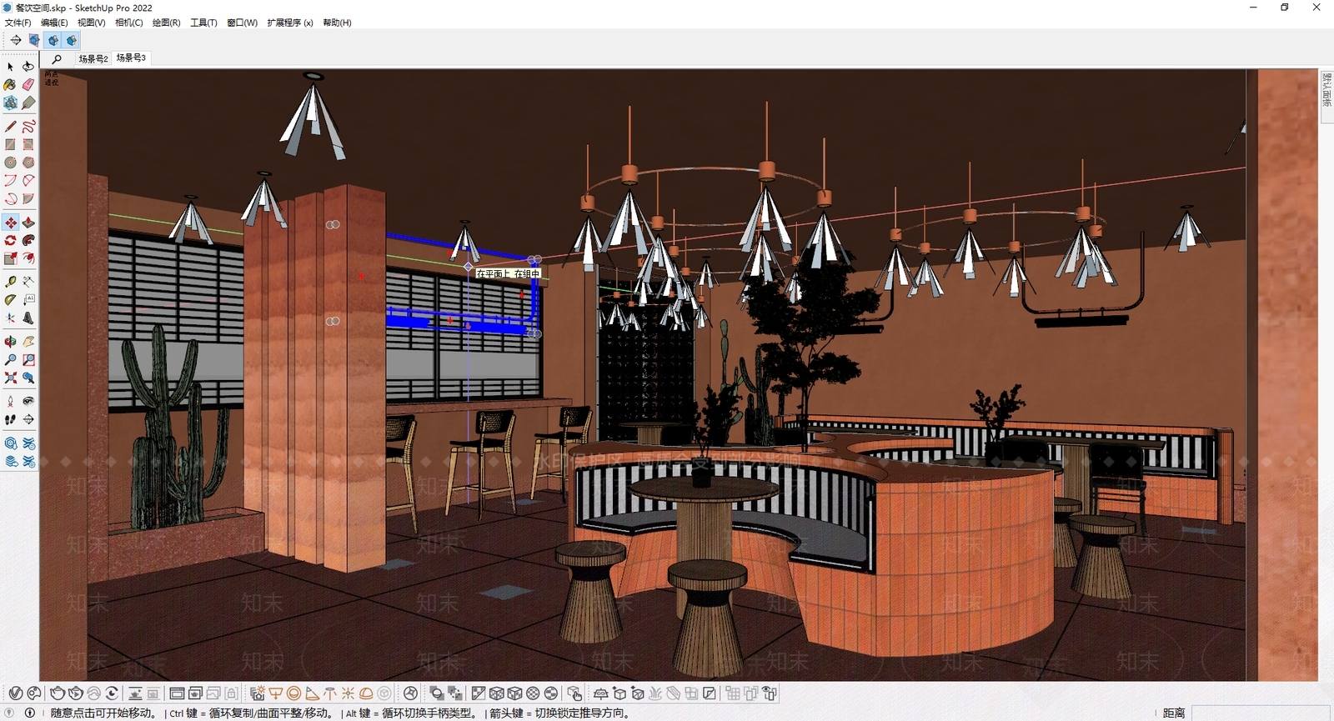The height and width of the screenshot is (721, 1334).
Task: Select the arrow Select tool
Action: pyautogui.click(x=10, y=66)
